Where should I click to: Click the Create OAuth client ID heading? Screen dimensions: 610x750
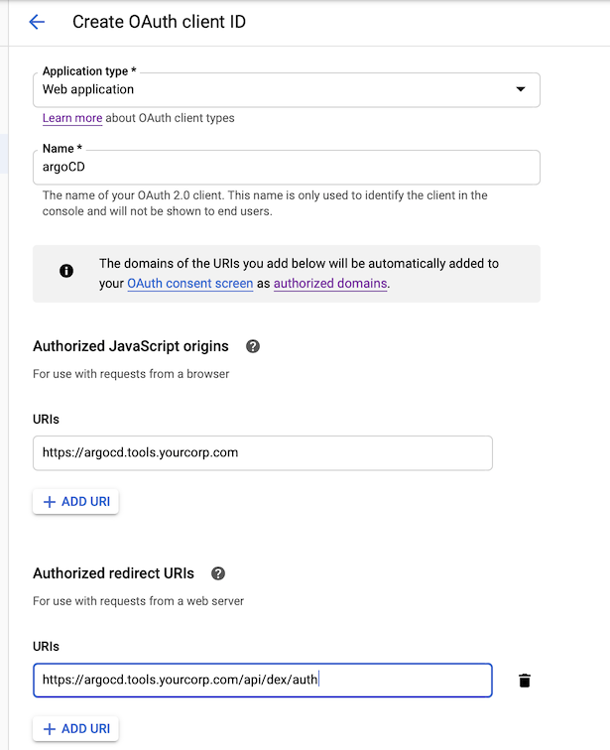(159, 22)
